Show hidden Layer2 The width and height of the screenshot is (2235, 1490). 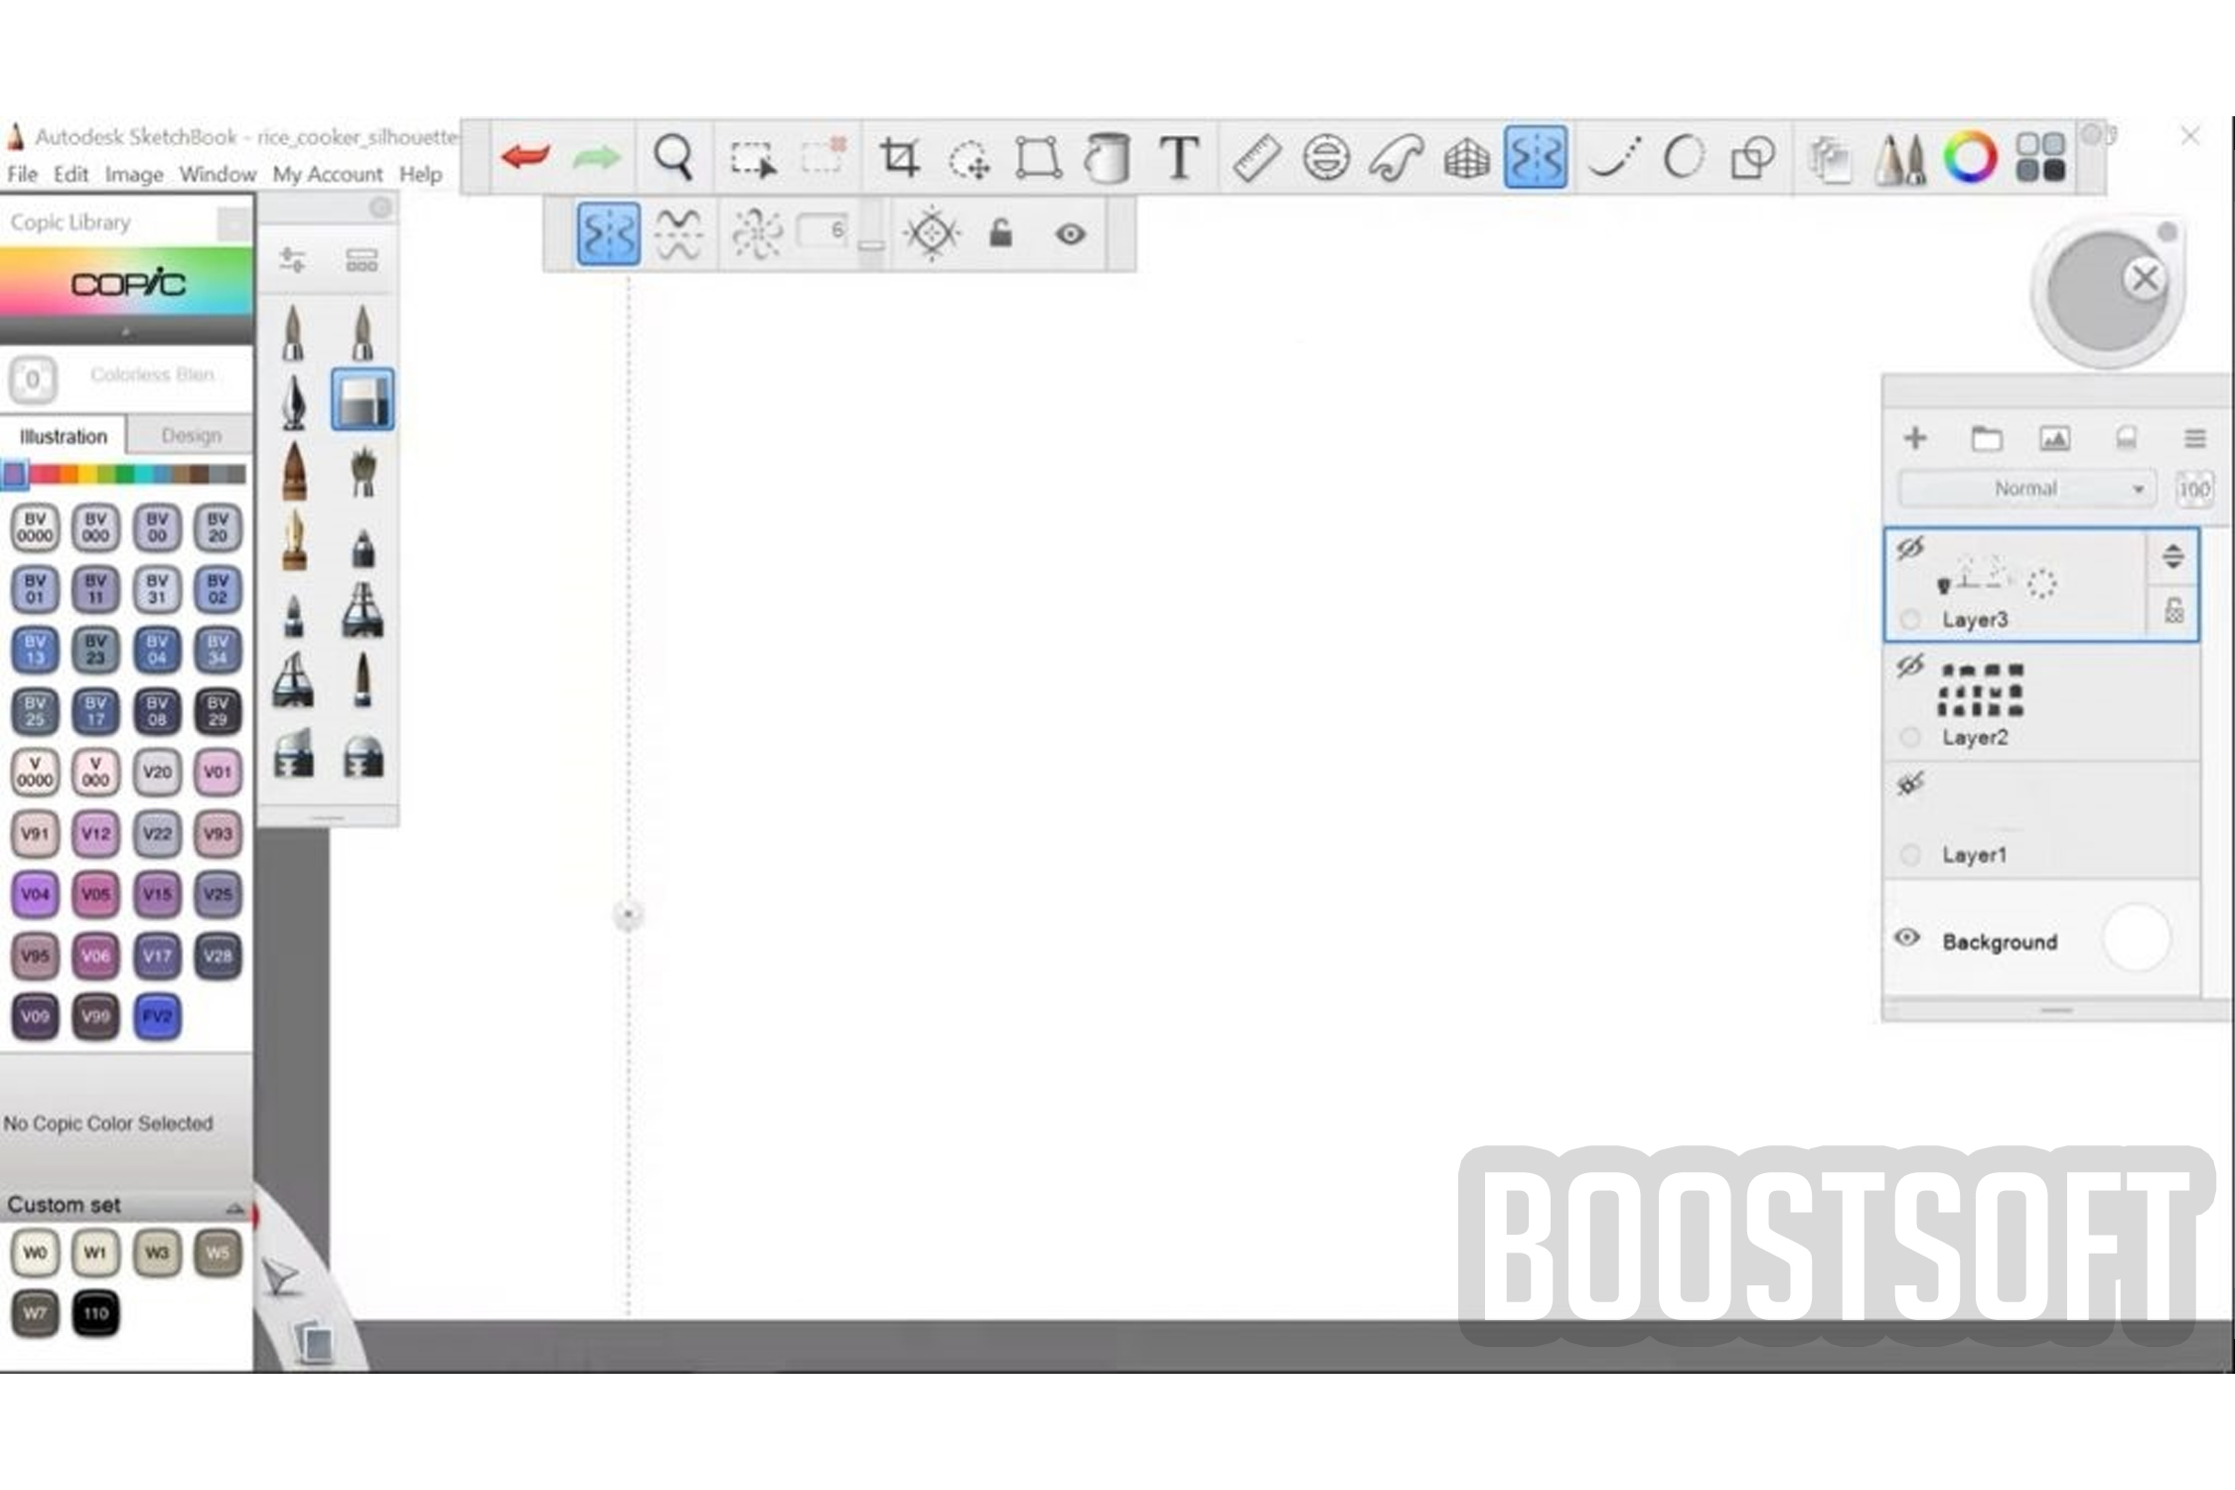(x=1909, y=666)
